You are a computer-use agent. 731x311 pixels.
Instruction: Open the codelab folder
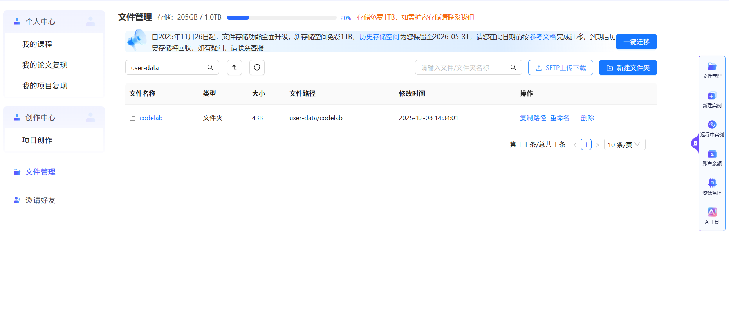151,118
